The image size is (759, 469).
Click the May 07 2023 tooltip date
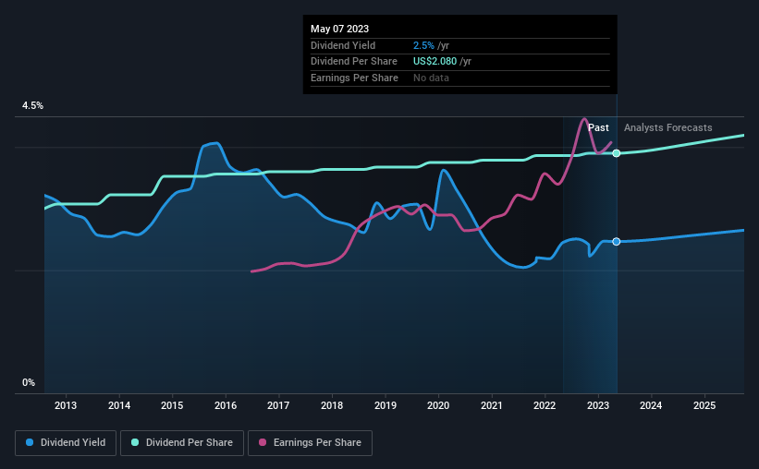click(x=340, y=29)
